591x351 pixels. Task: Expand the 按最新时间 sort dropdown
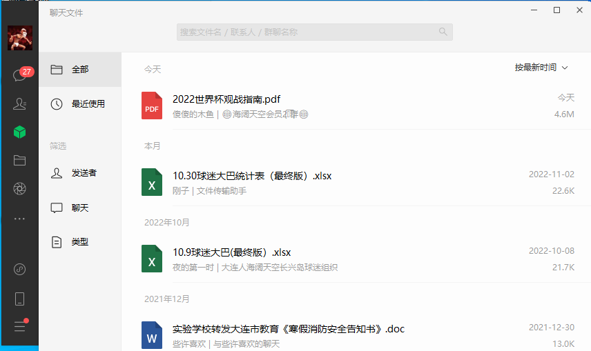pyautogui.click(x=541, y=68)
